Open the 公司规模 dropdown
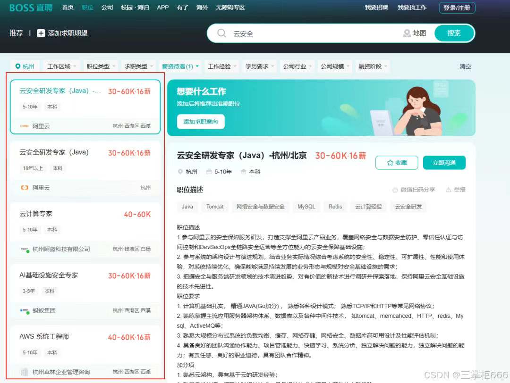The width and height of the screenshot is (510, 383). (x=335, y=66)
